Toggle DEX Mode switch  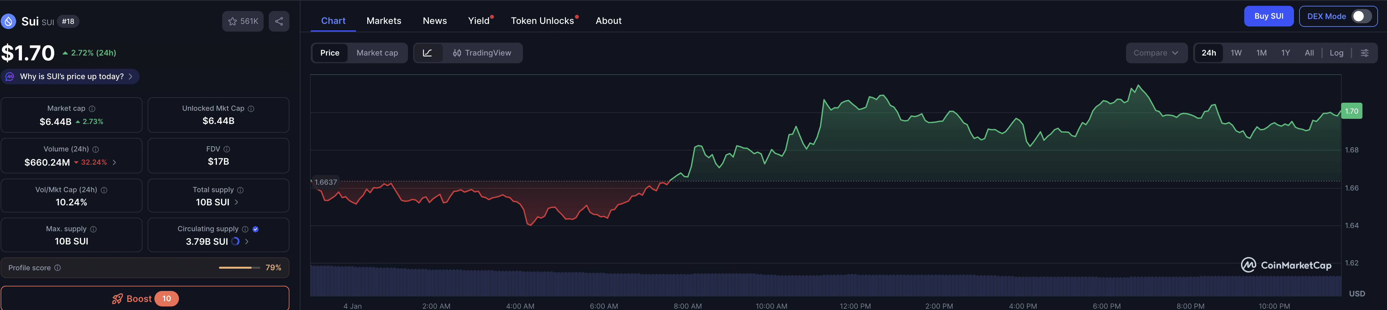[1361, 16]
